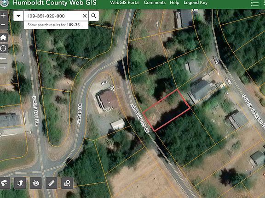Toggle the layer list panel icon
265x198 pixels.
[255, 4]
